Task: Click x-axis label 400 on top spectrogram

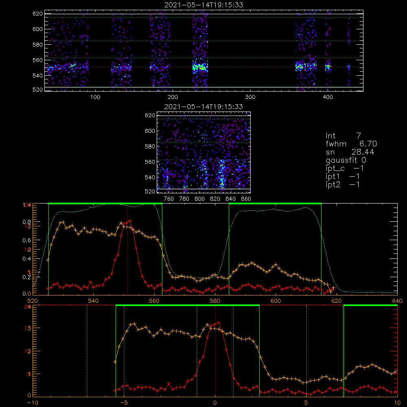Action: 328,97
